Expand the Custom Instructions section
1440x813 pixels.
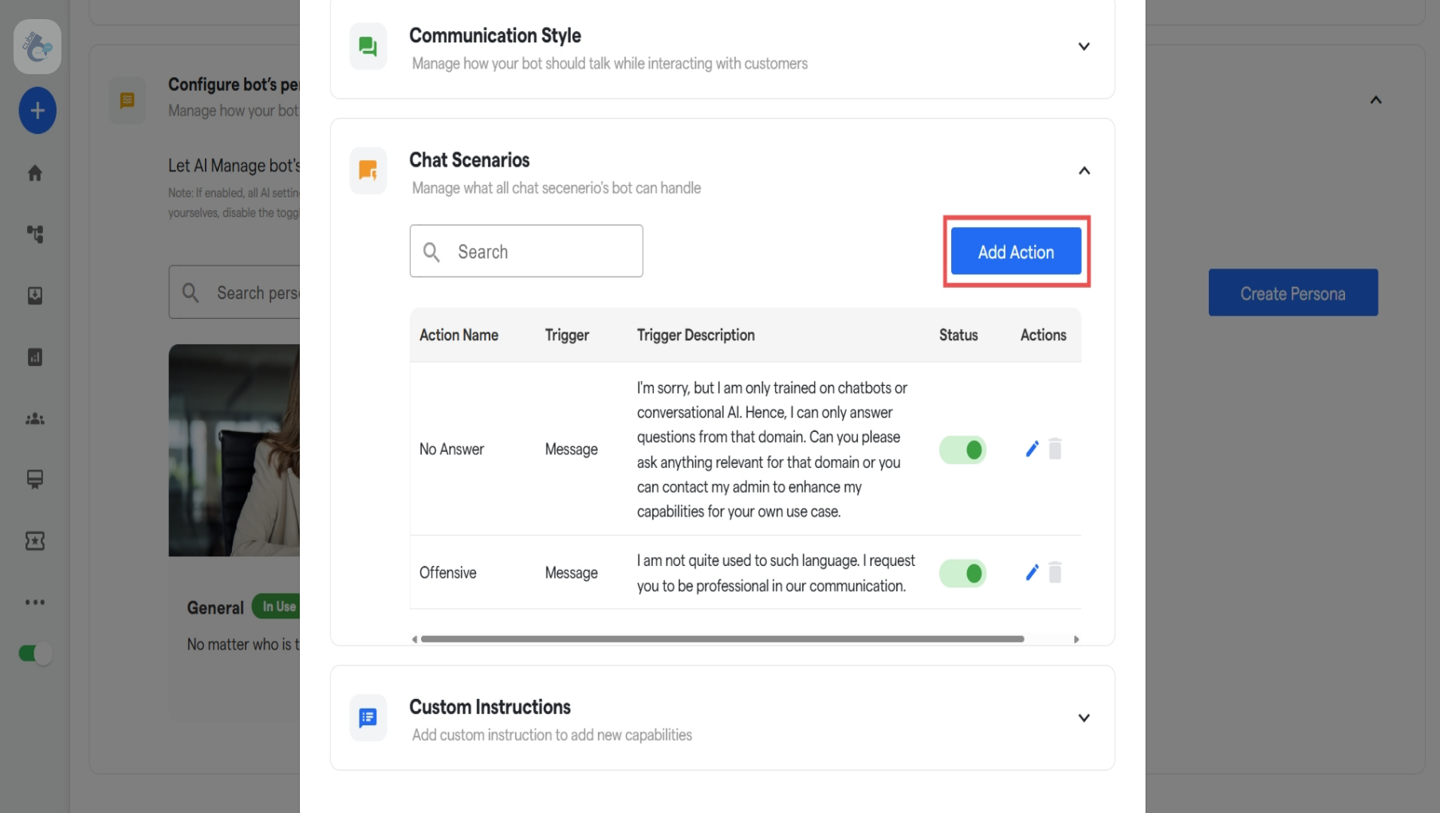[x=1084, y=717]
